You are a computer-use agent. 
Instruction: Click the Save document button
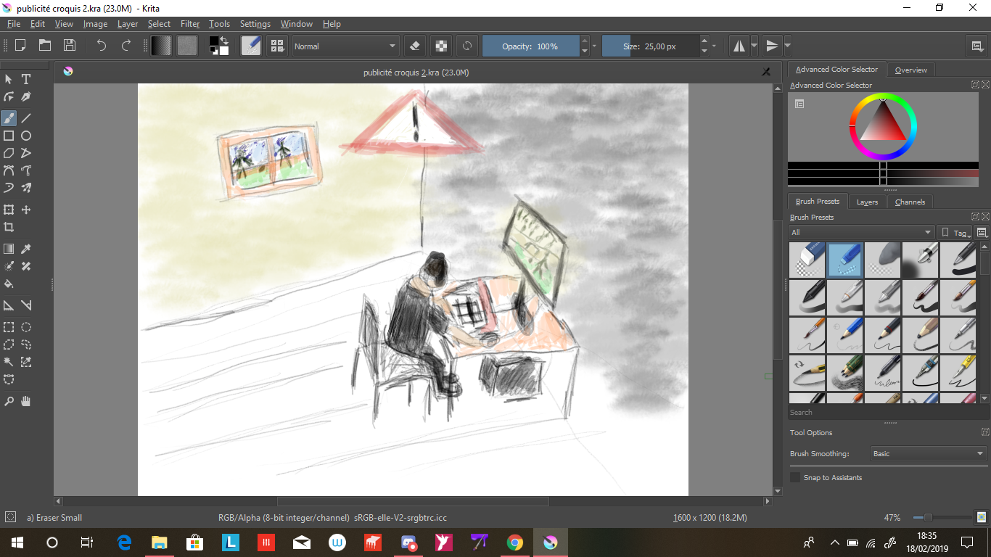coord(70,45)
